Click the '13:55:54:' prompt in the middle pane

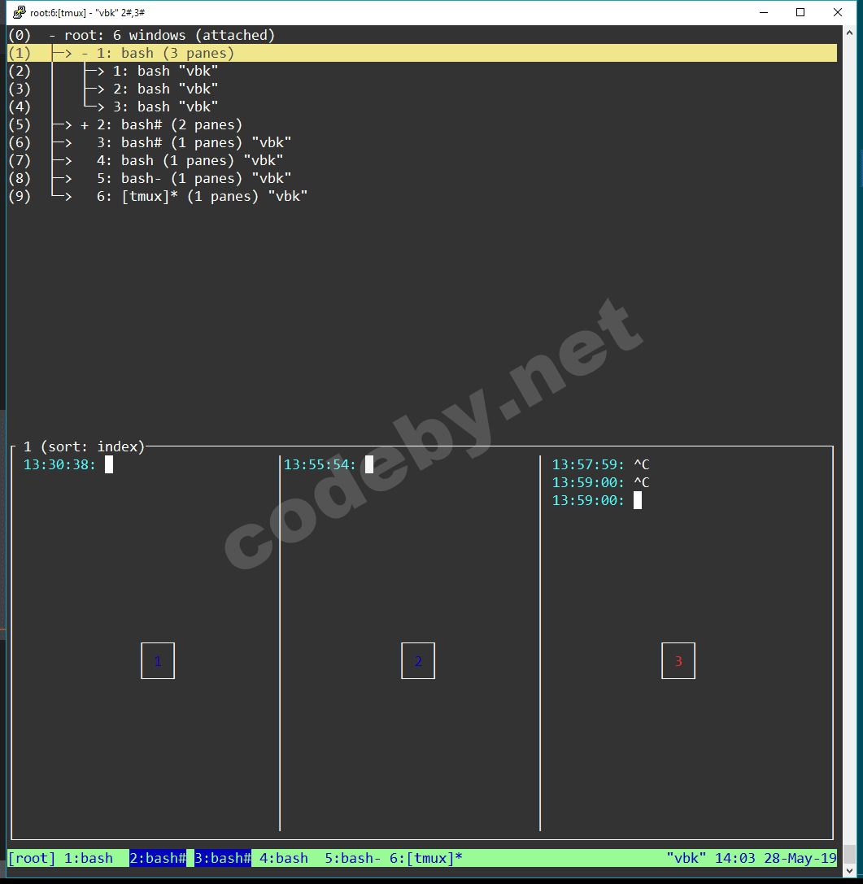click(320, 464)
